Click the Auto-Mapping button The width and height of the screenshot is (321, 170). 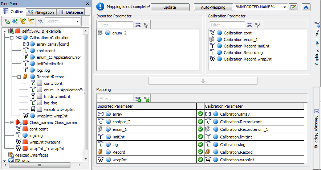(213, 7)
